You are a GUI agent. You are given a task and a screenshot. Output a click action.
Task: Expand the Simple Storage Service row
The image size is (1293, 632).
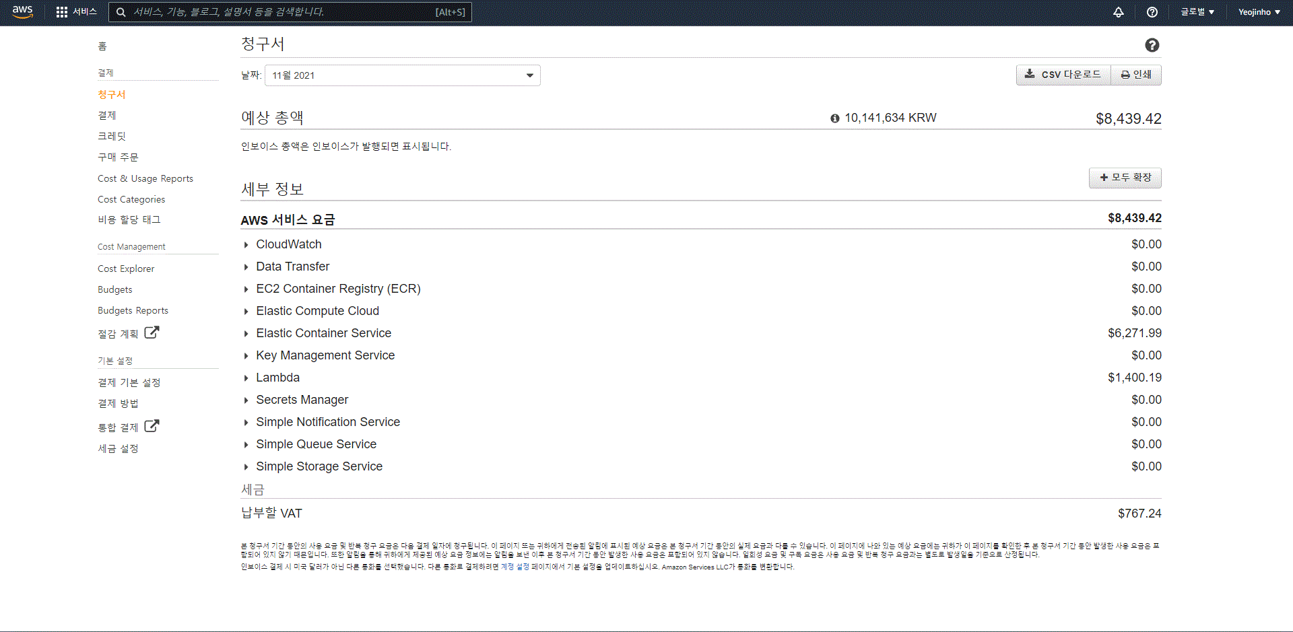(246, 467)
